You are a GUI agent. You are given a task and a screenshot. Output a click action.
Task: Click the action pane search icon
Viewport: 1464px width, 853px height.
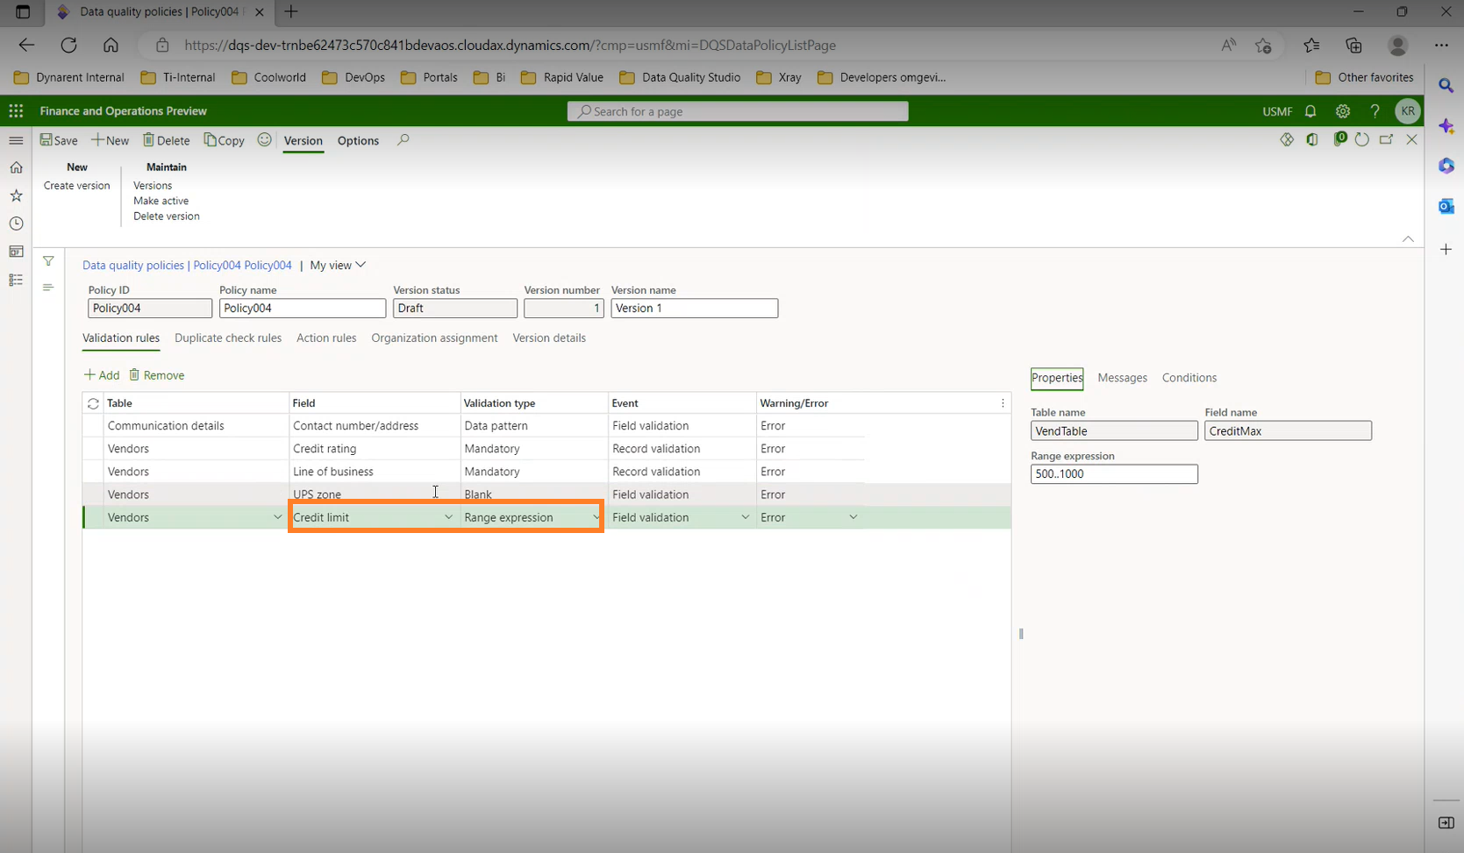[x=403, y=140]
